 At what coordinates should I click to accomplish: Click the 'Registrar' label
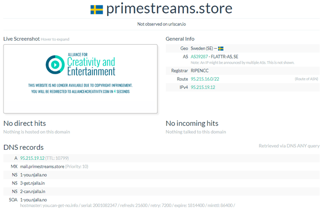click(x=179, y=71)
